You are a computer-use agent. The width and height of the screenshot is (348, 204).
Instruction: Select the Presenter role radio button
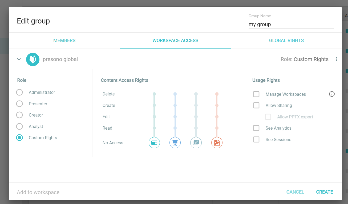point(19,104)
